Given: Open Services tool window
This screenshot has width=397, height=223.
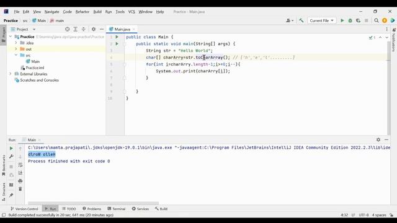Looking at the screenshot, I should pos(140,209).
